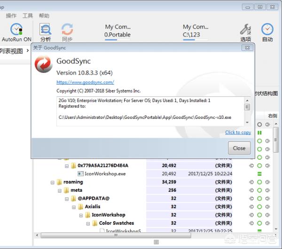Click the date 2017/12/25 10:22:24
The image size is (282, 249).
click(210, 174)
